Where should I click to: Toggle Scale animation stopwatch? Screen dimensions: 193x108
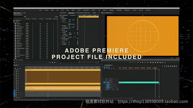pyautogui.click(x=62, y=21)
